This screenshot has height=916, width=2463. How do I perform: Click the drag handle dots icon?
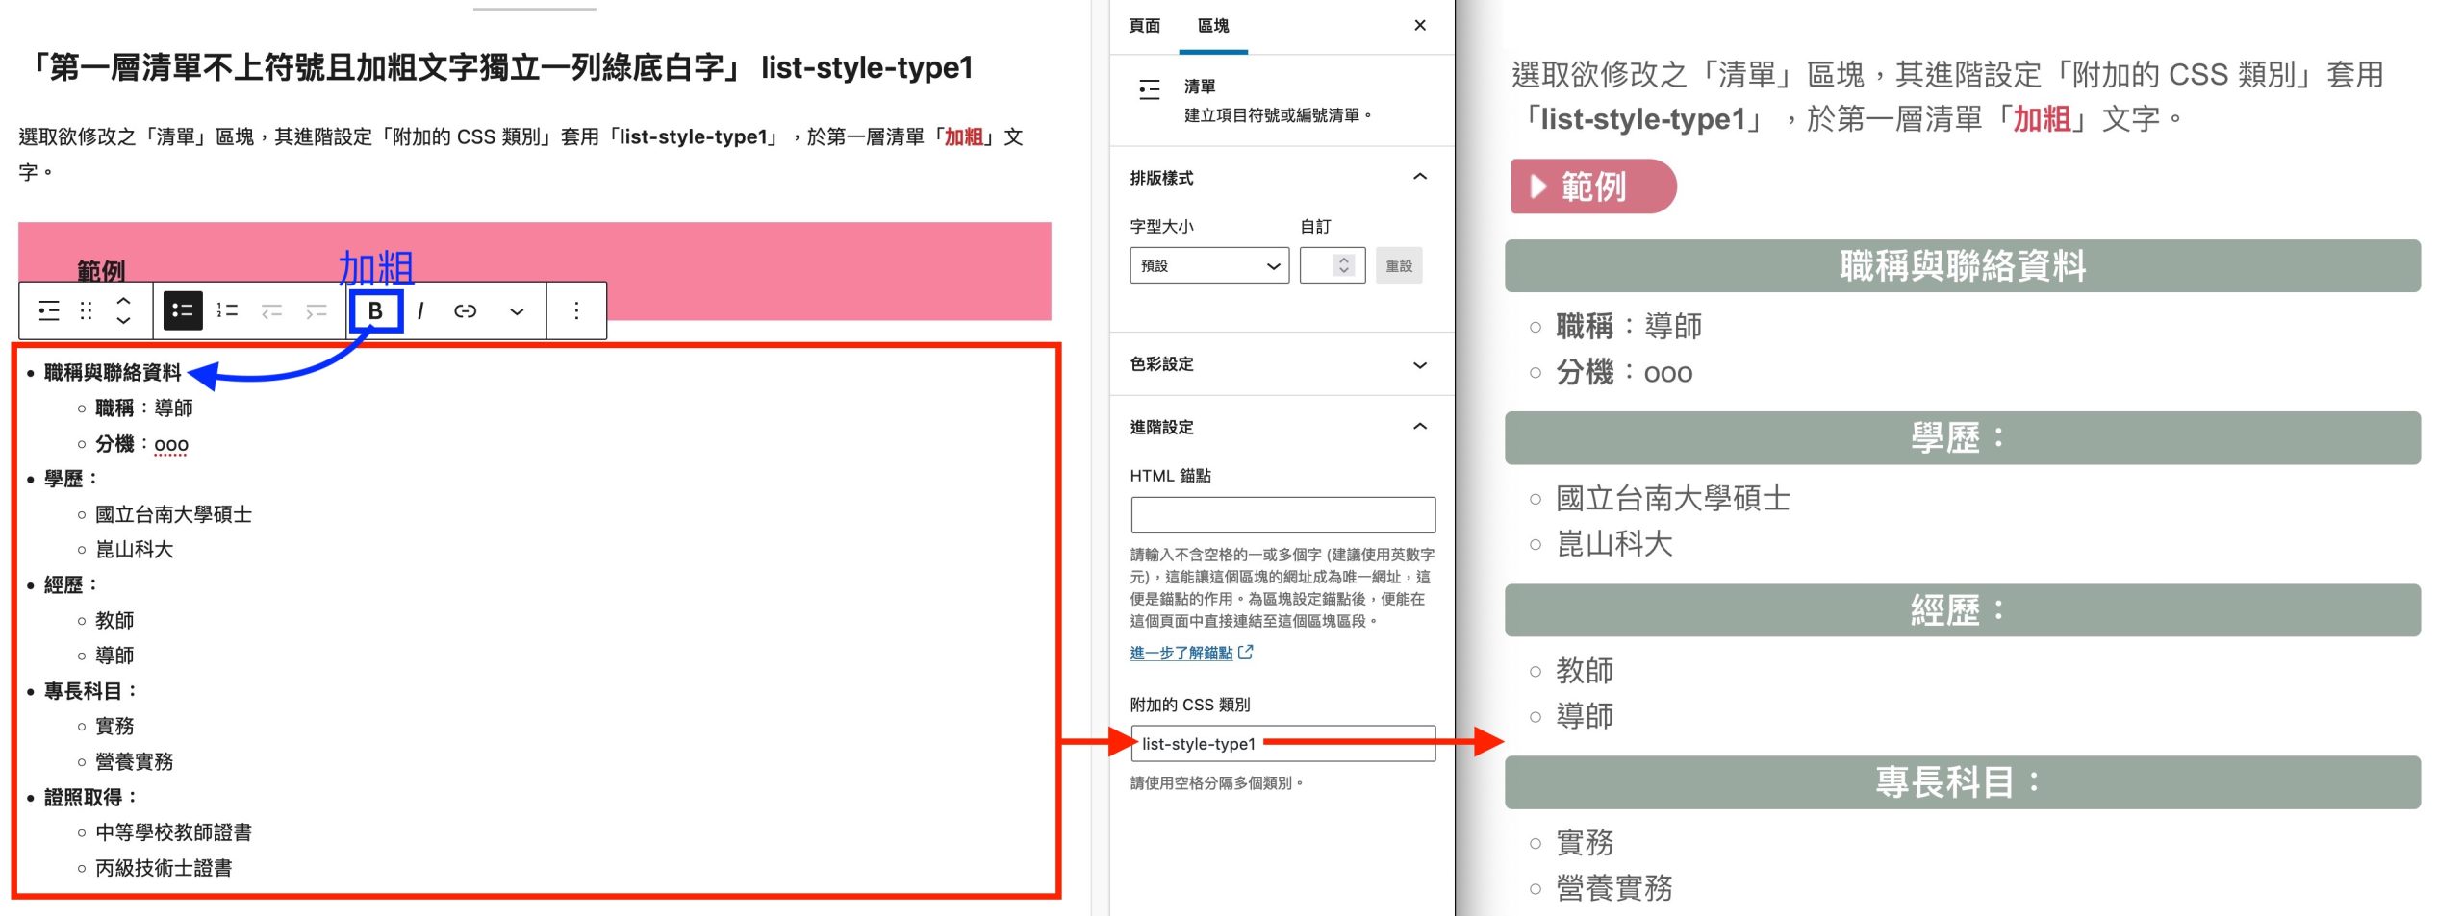(86, 310)
